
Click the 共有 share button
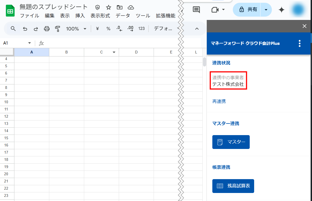coord(247,10)
